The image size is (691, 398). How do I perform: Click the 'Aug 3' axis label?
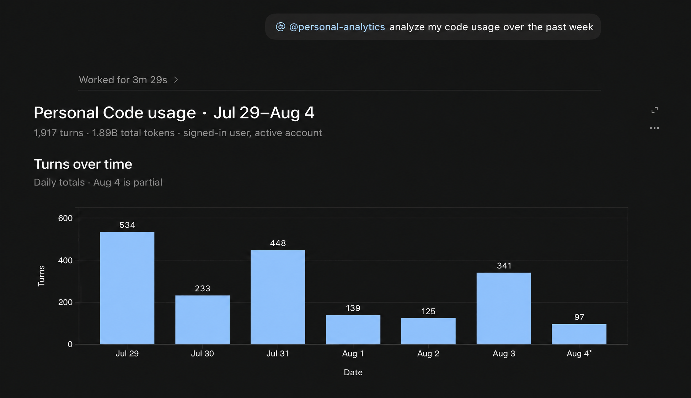(x=504, y=354)
